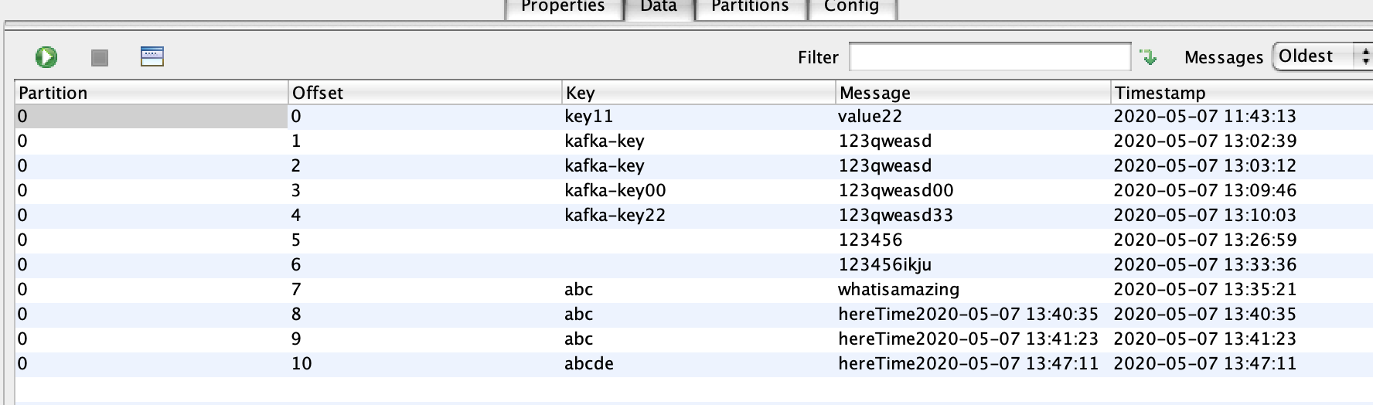Focus the Filter text field
This screenshot has height=405, width=1373.
point(990,57)
